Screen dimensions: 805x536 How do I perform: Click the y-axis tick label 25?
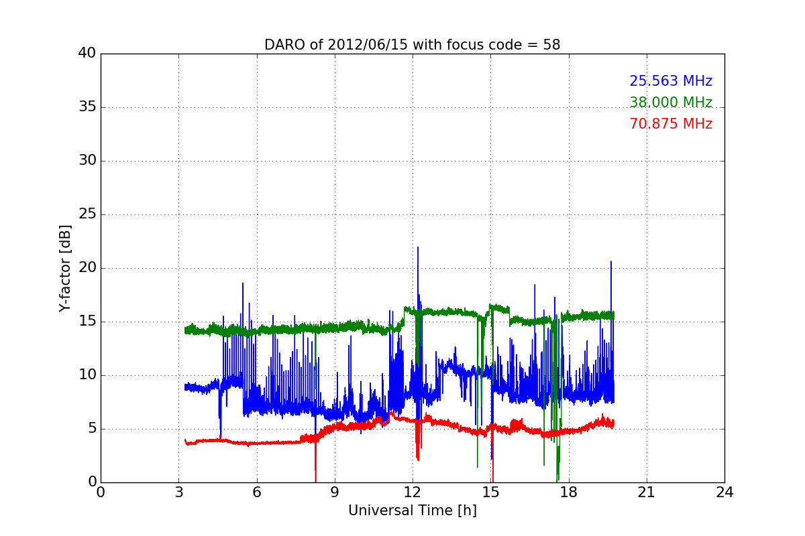87,214
